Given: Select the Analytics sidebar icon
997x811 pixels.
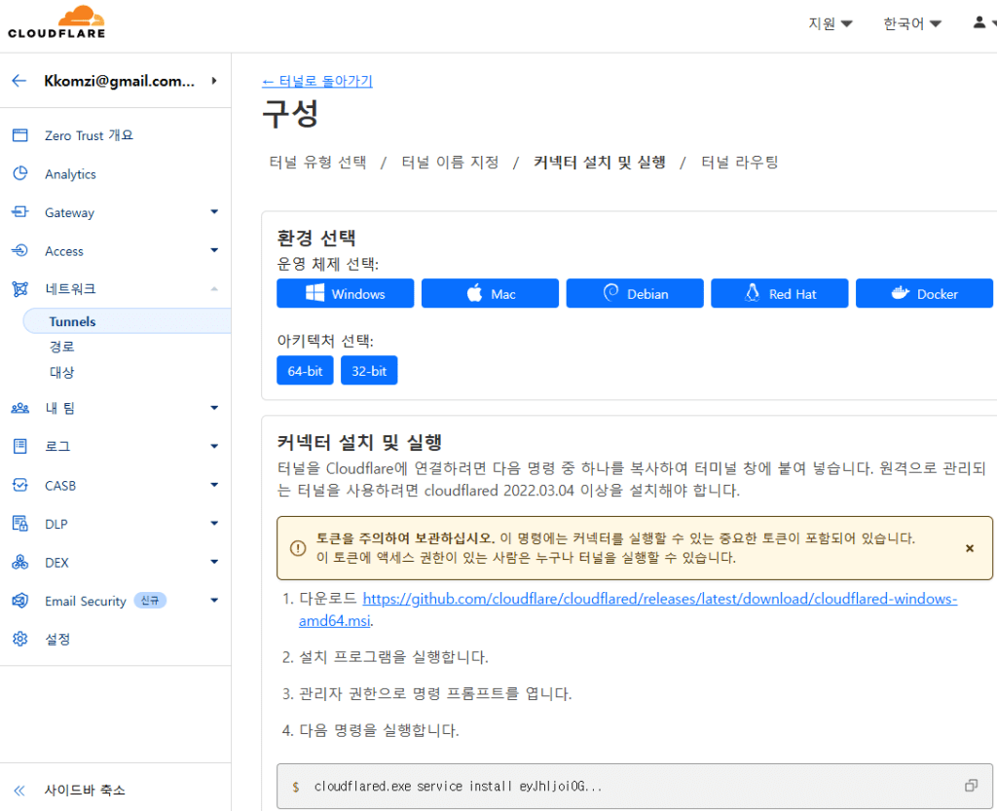Looking at the screenshot, I should click(x=20, y=173).
